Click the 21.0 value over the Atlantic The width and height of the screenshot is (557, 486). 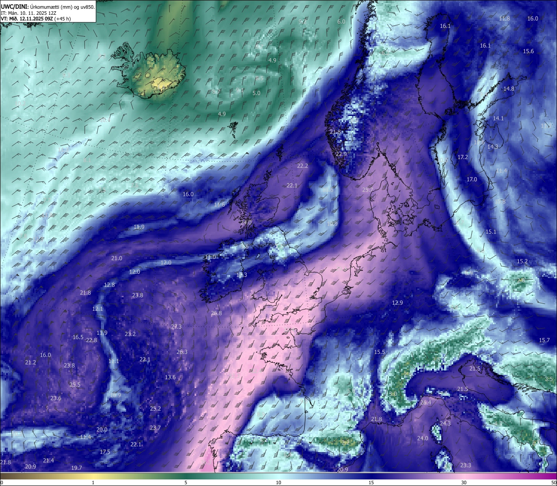(x=117, y=258)
